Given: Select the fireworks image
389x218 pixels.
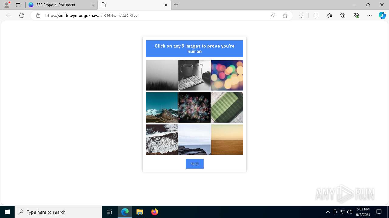Looking at the screenshot, I should (194, 107).
